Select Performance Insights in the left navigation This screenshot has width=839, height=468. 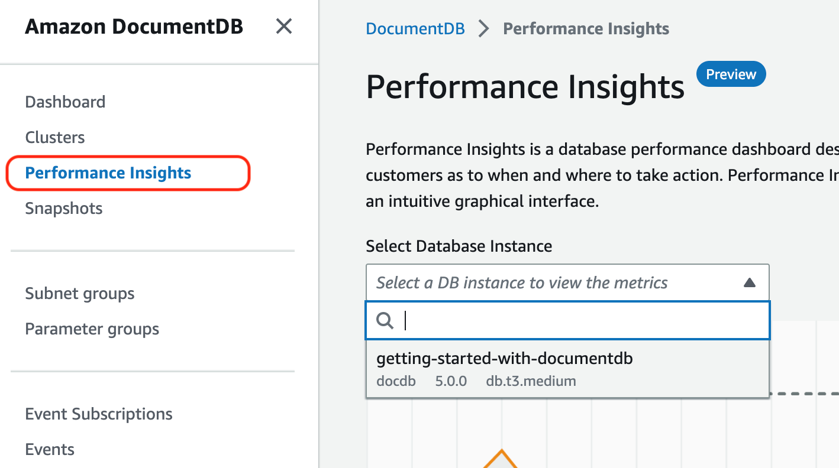tap(108, 173)
